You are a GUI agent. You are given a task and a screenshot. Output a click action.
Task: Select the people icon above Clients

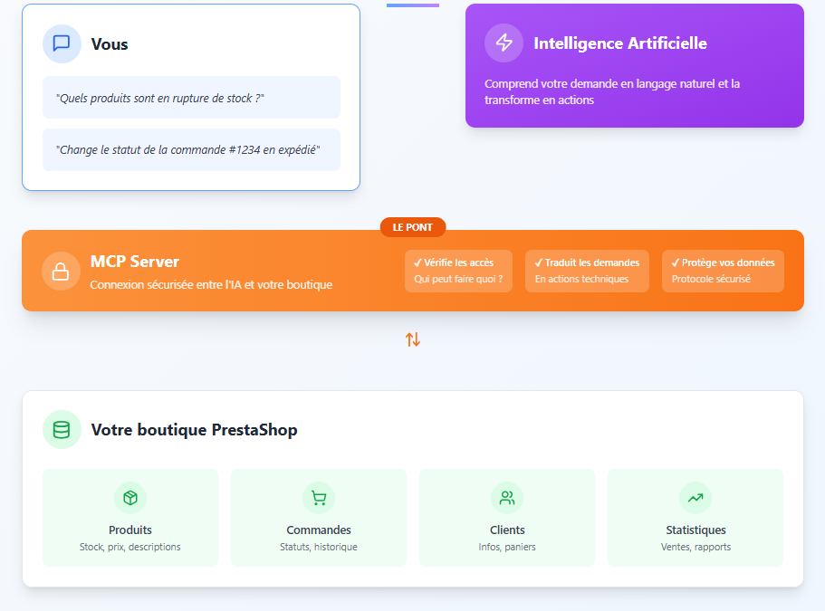[x=506, y=497]
